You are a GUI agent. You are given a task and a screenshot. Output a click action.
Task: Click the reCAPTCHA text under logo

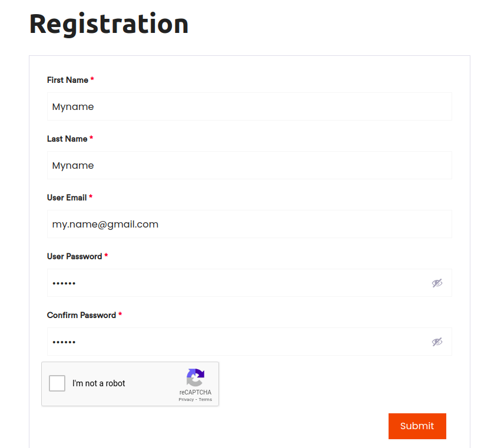tap(195, 392)
